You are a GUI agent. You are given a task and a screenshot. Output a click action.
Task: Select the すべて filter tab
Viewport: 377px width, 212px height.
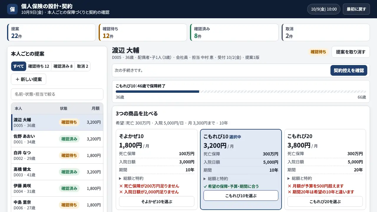click(x=19, y=66)
